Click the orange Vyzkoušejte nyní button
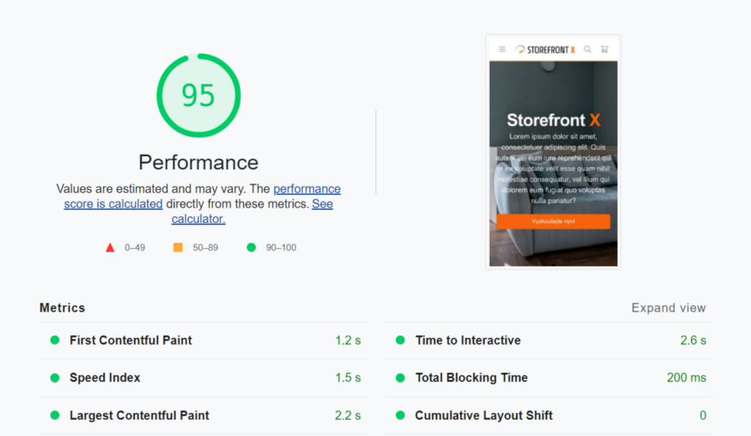751x436 pixels. click(553, 222)
